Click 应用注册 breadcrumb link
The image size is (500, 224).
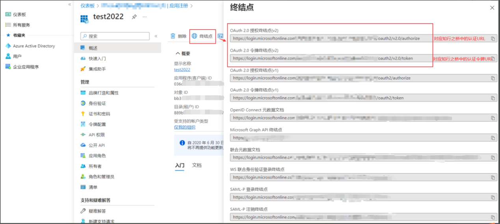pos(179,6)
